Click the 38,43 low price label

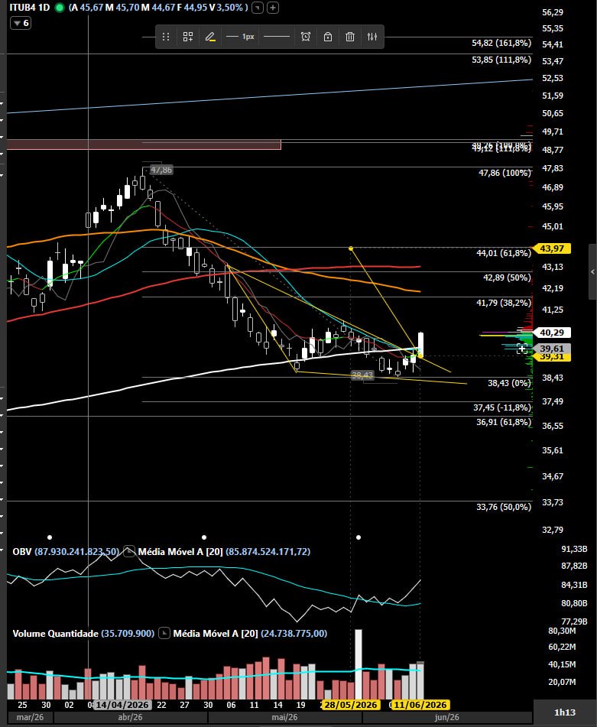[362, 375]
